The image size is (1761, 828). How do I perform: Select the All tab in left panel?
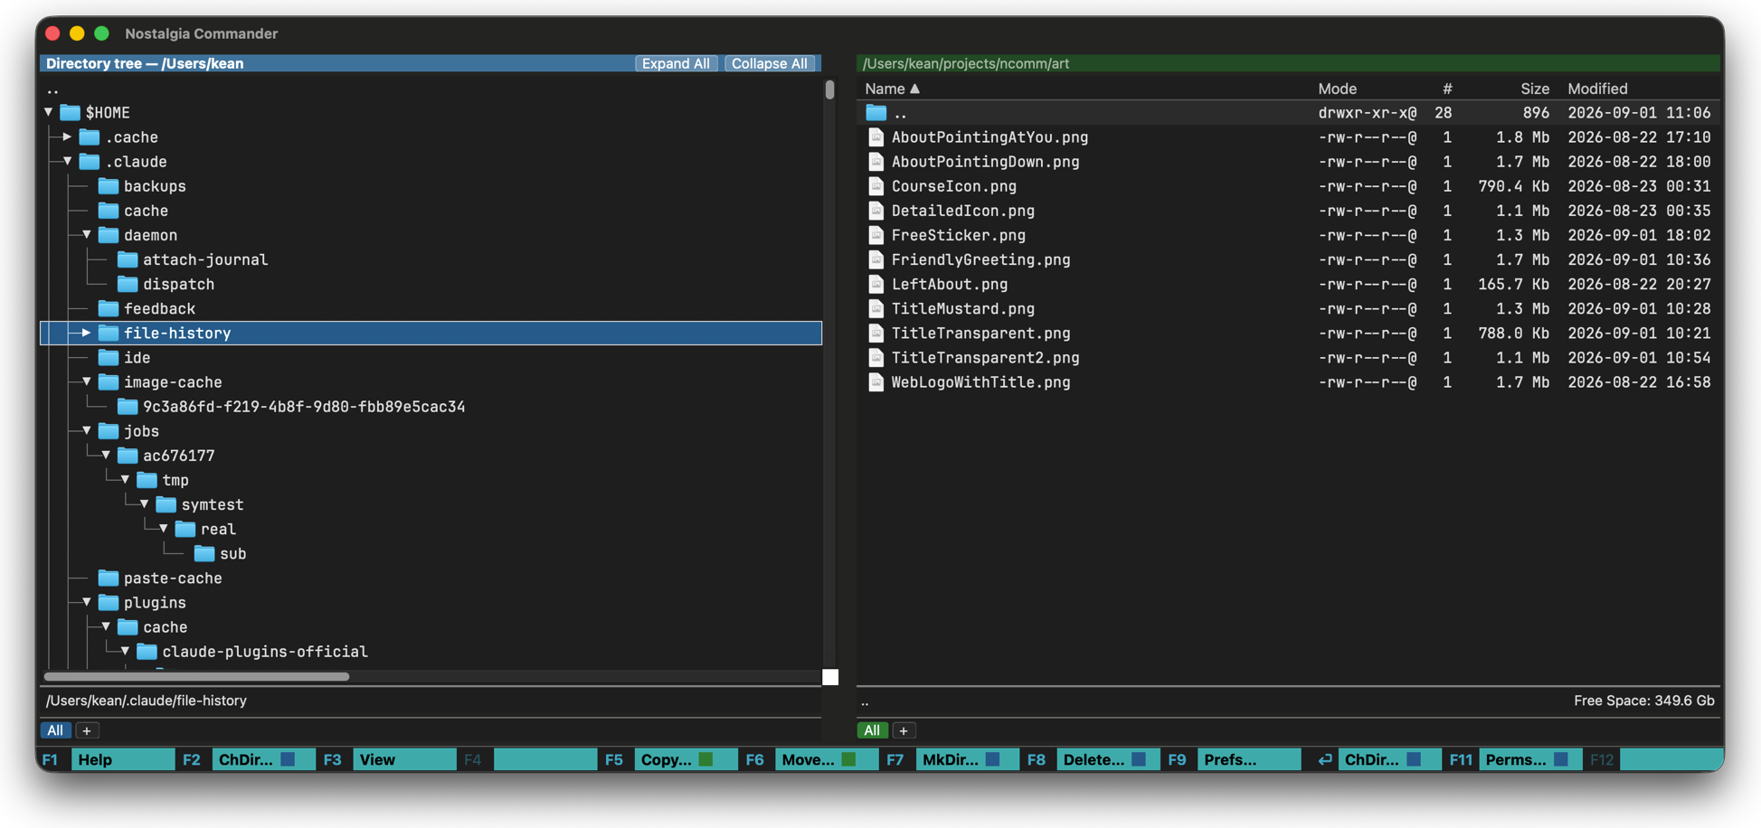click(x=55, y=730)
